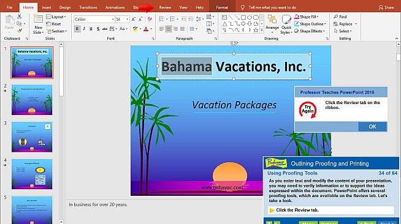
Task: Open Font dialog launcher
Action: tap(153, 39)
